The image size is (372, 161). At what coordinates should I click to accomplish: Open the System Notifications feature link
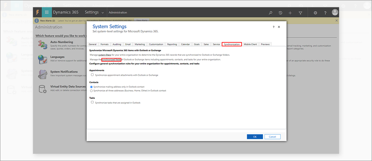coord(64,72)
